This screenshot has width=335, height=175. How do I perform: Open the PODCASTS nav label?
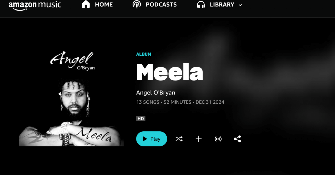(x=161, y=5)
